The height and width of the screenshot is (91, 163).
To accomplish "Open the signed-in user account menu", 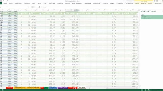I will [x=158, y=3].
